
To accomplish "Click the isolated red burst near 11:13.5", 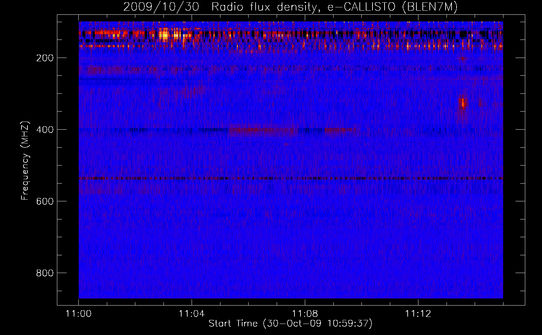I will (463, 103).
